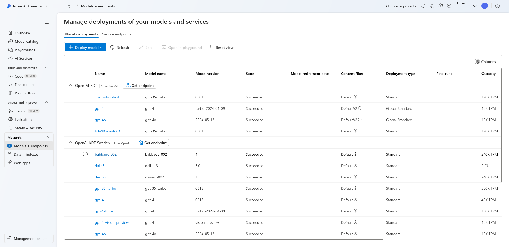Open breadcrumb project switcher arrows
This screenshot has width=509, height=247.
(x=69, y=6)
